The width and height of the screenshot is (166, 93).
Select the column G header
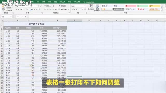pos(89,21)
